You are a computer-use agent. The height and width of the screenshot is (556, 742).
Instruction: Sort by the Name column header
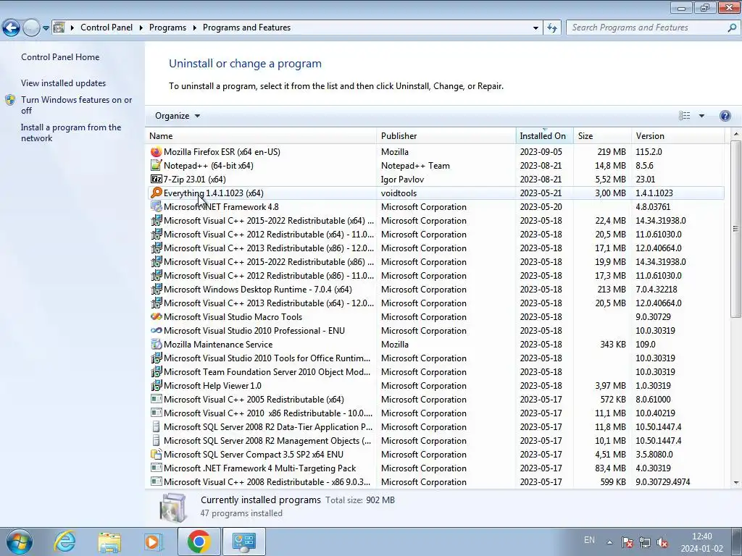[x=261, y=135]
